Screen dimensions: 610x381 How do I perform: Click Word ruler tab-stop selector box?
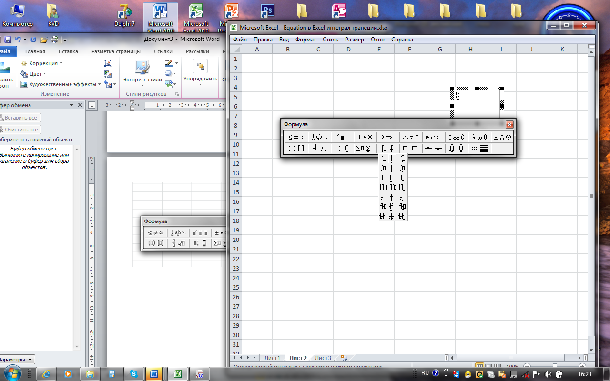pos(92,105)
